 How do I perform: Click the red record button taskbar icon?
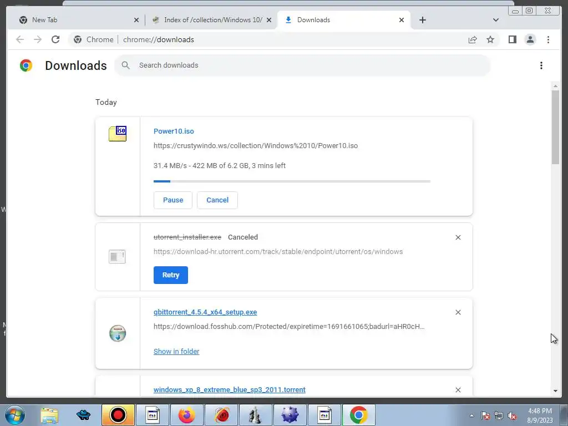(x=118, y=415)
